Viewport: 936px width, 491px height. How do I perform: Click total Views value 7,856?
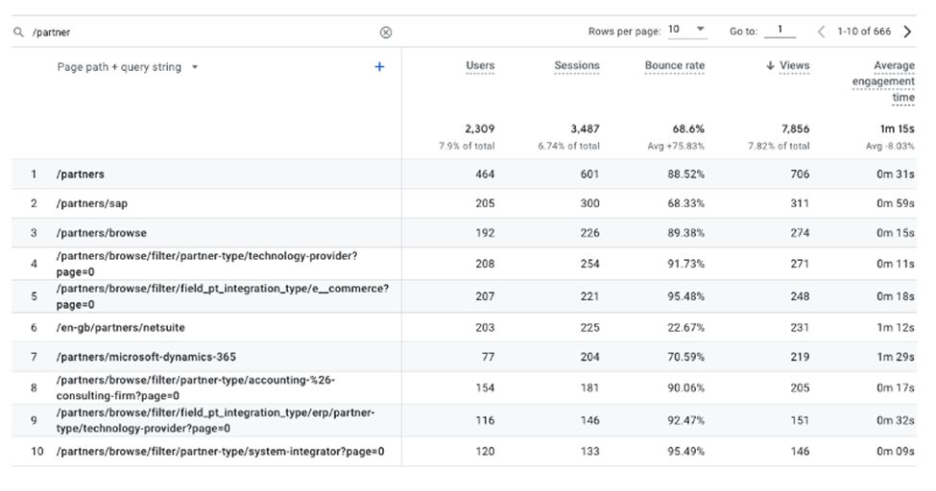pos(795,129)
